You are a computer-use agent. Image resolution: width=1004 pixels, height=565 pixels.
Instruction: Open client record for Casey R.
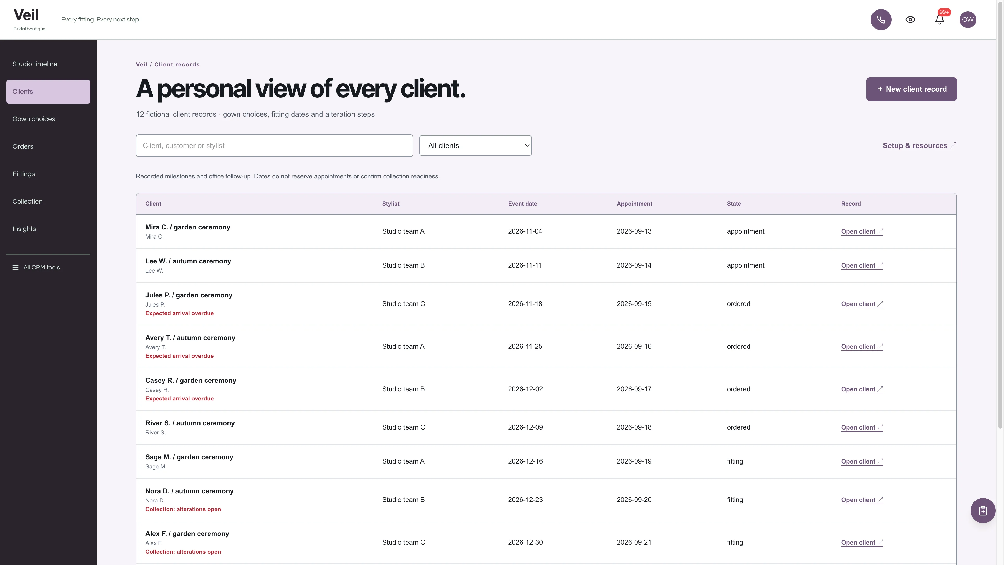point(862,389)
